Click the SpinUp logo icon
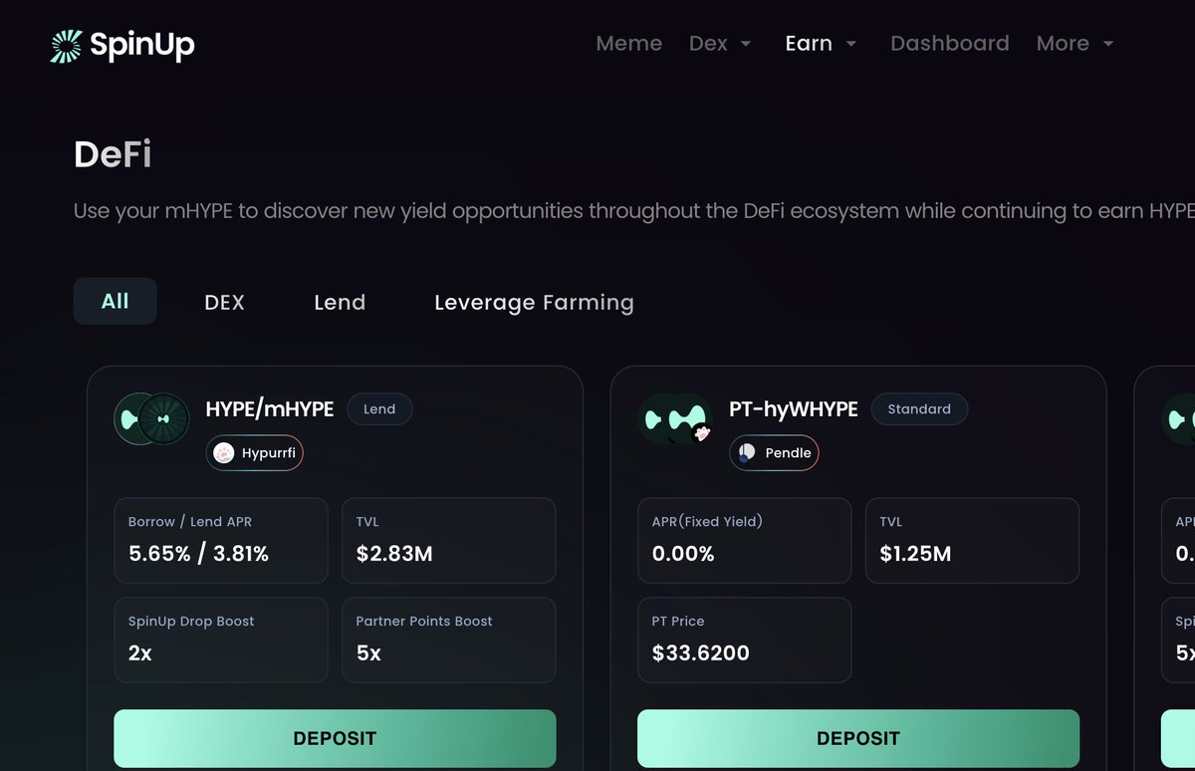1195x771 pixels. tap(67, 45)
